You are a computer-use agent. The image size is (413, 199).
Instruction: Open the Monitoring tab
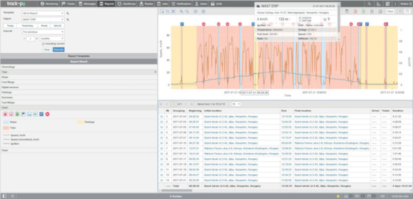[49, 3]
